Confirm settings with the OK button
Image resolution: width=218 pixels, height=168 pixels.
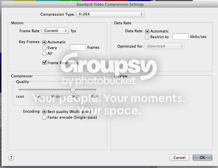pos(202,157)
